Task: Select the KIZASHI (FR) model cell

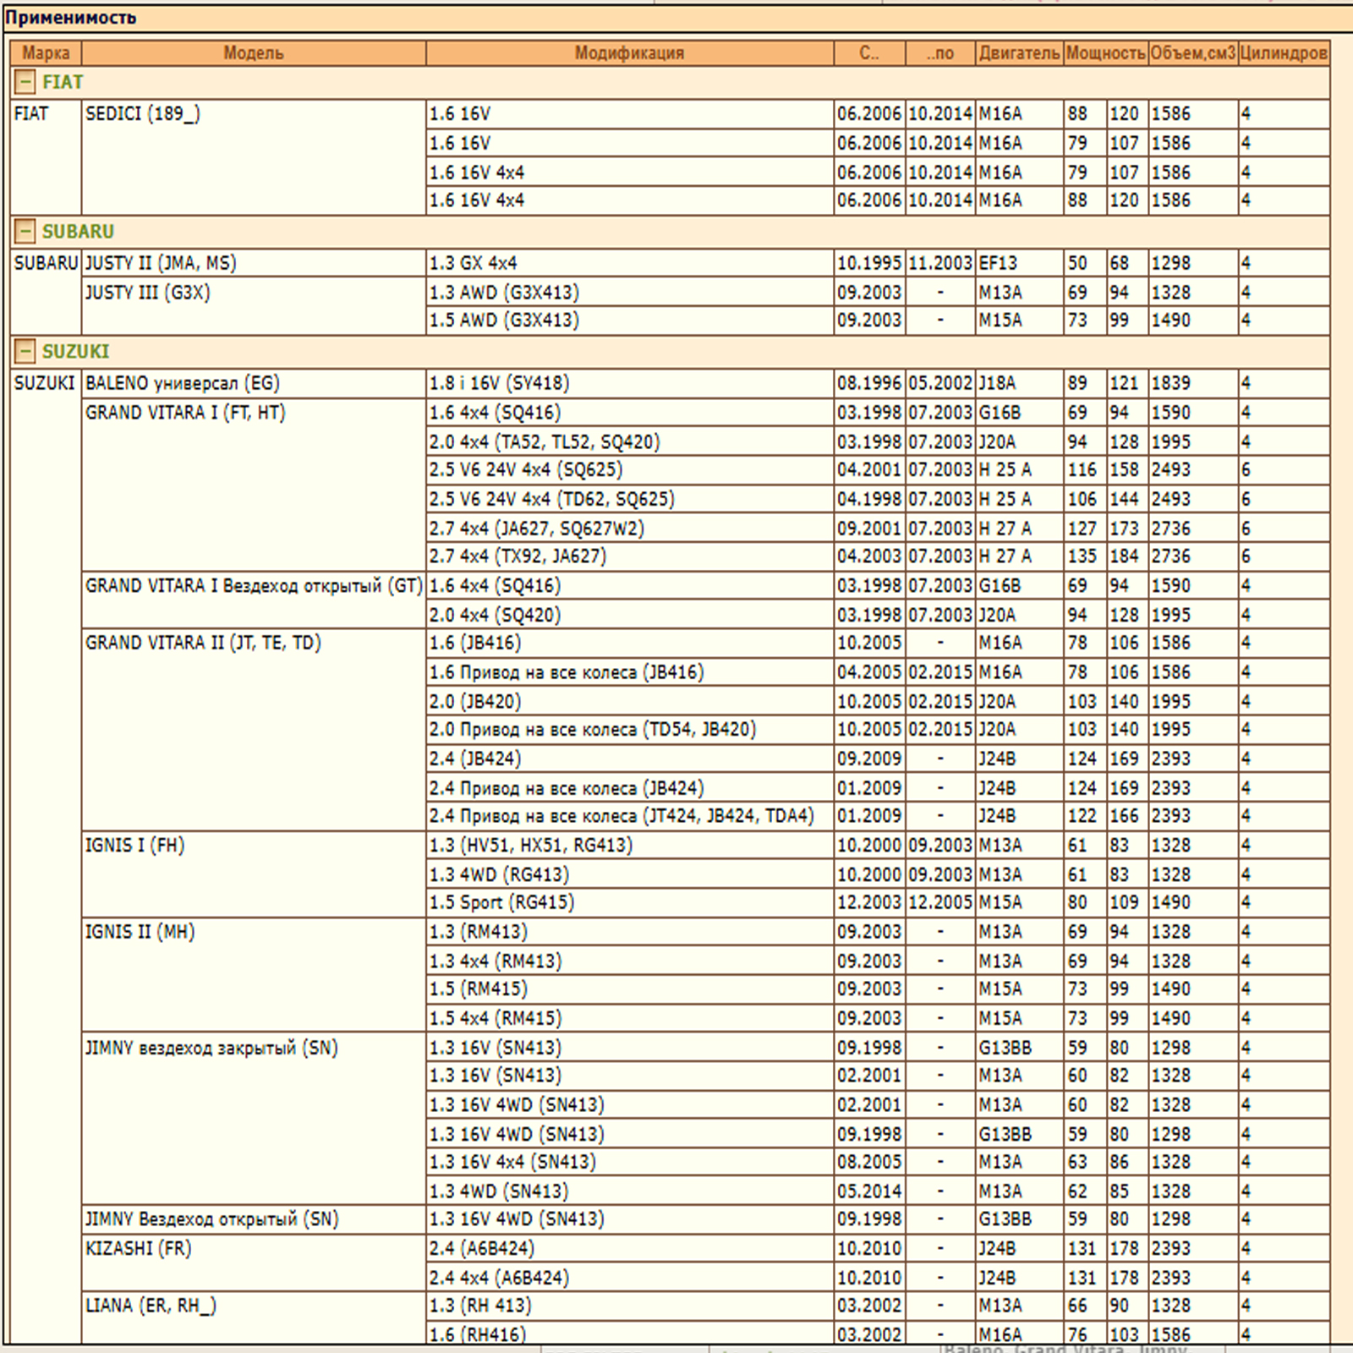Action: point(139,1248)
